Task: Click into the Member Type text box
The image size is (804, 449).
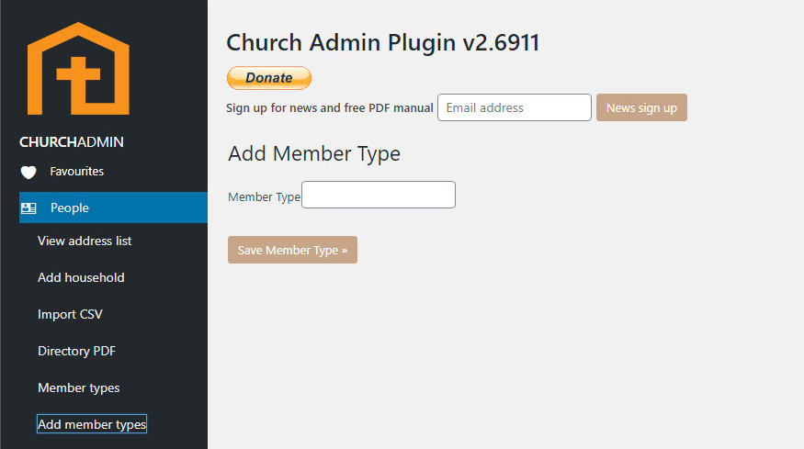Action: pos(378,195)
